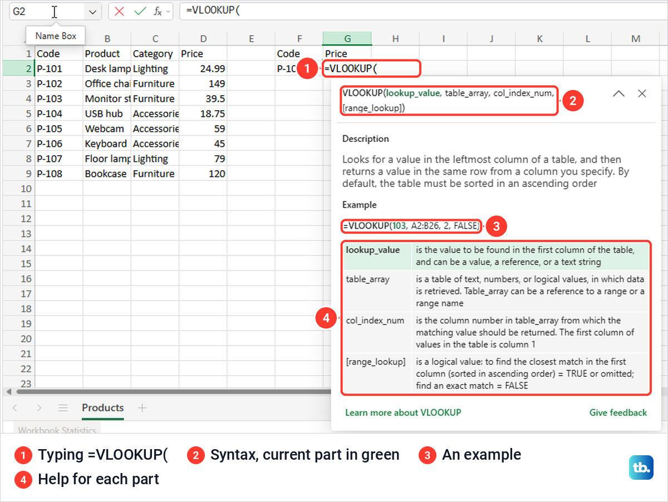
Task: Open Insert Function fx icon
Action: (158, 11)
